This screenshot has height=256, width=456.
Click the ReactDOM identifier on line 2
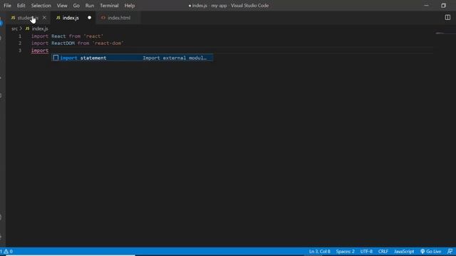pyautogui.click(x=63, y=43)
